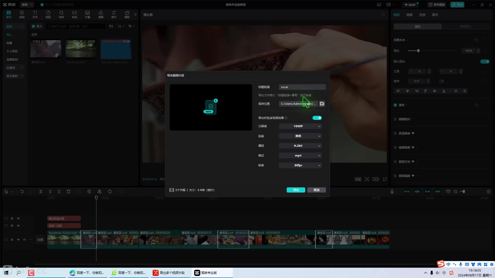
Task: Open the 滤镜 (filters) panel
Action: [x=101, y=14]
